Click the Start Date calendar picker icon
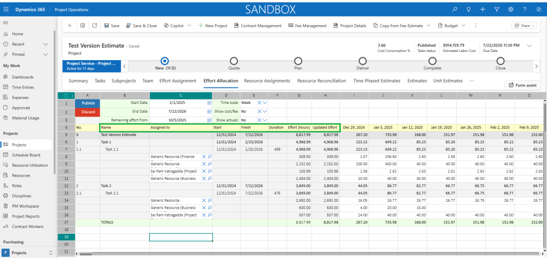This screenshot has width=547, height=258. (x=209, y=102)
